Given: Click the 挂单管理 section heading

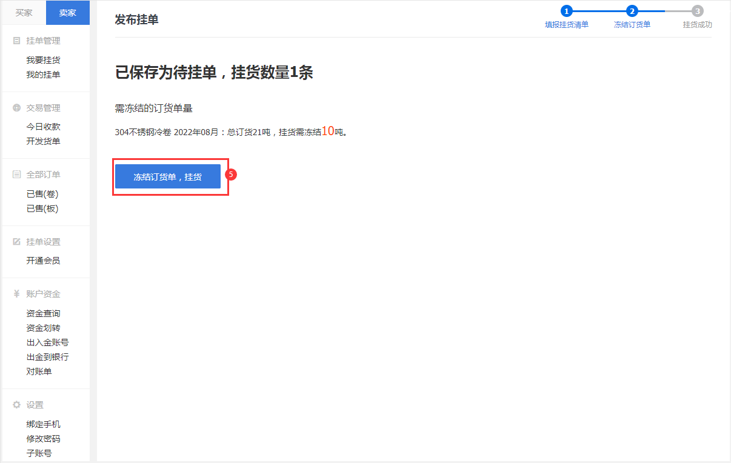Looking at the screenshot, I should click(x=43, y=41).
